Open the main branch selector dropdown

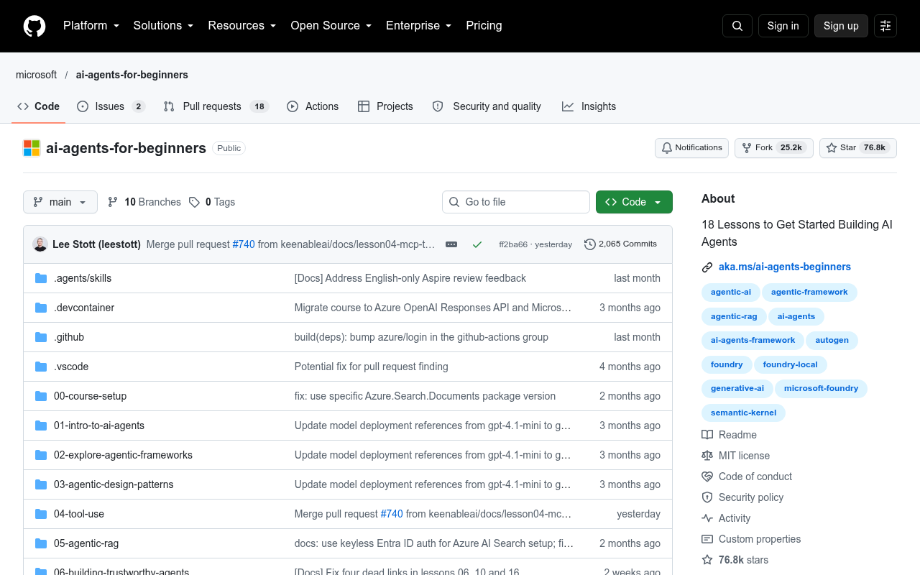coord(60,202)
